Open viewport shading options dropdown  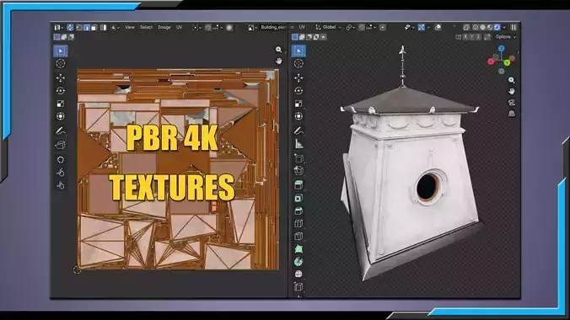(504, 27)
